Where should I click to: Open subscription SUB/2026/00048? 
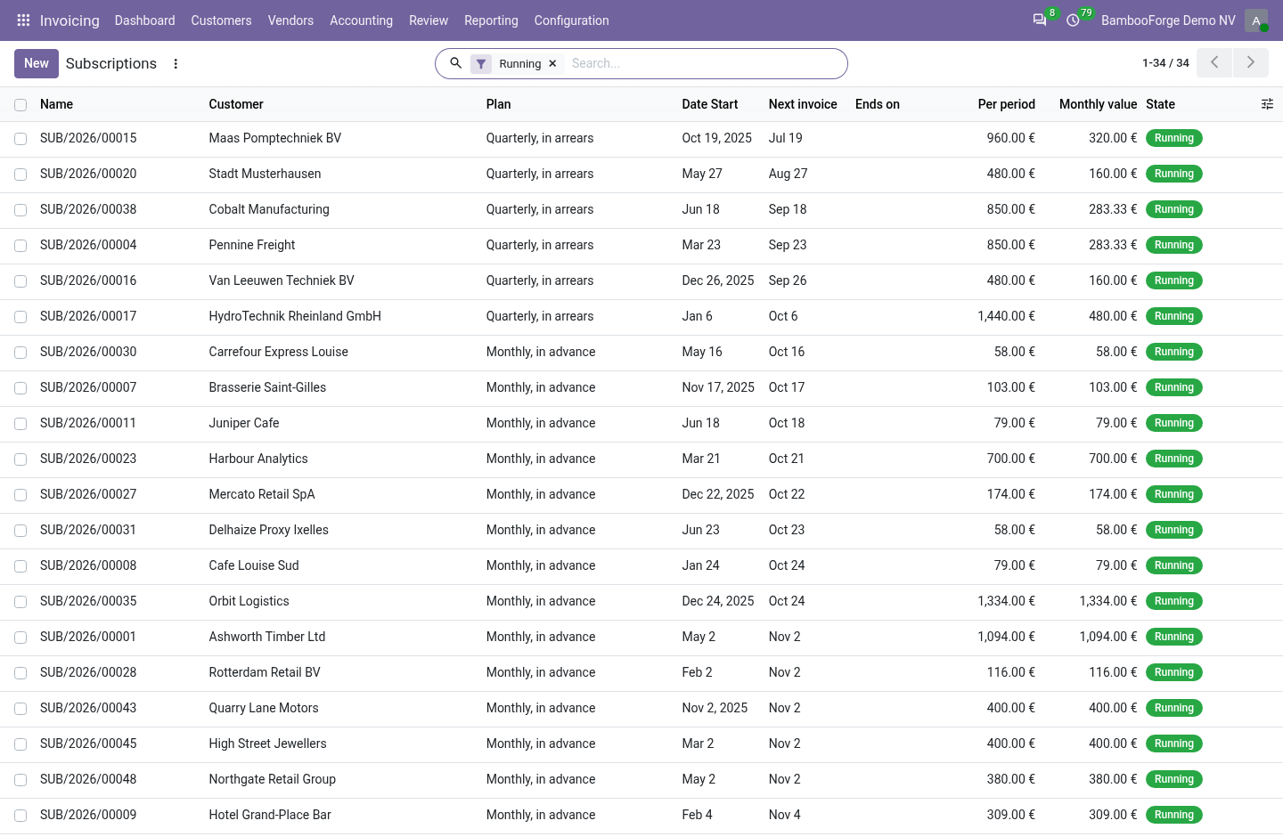click(88, 779)
